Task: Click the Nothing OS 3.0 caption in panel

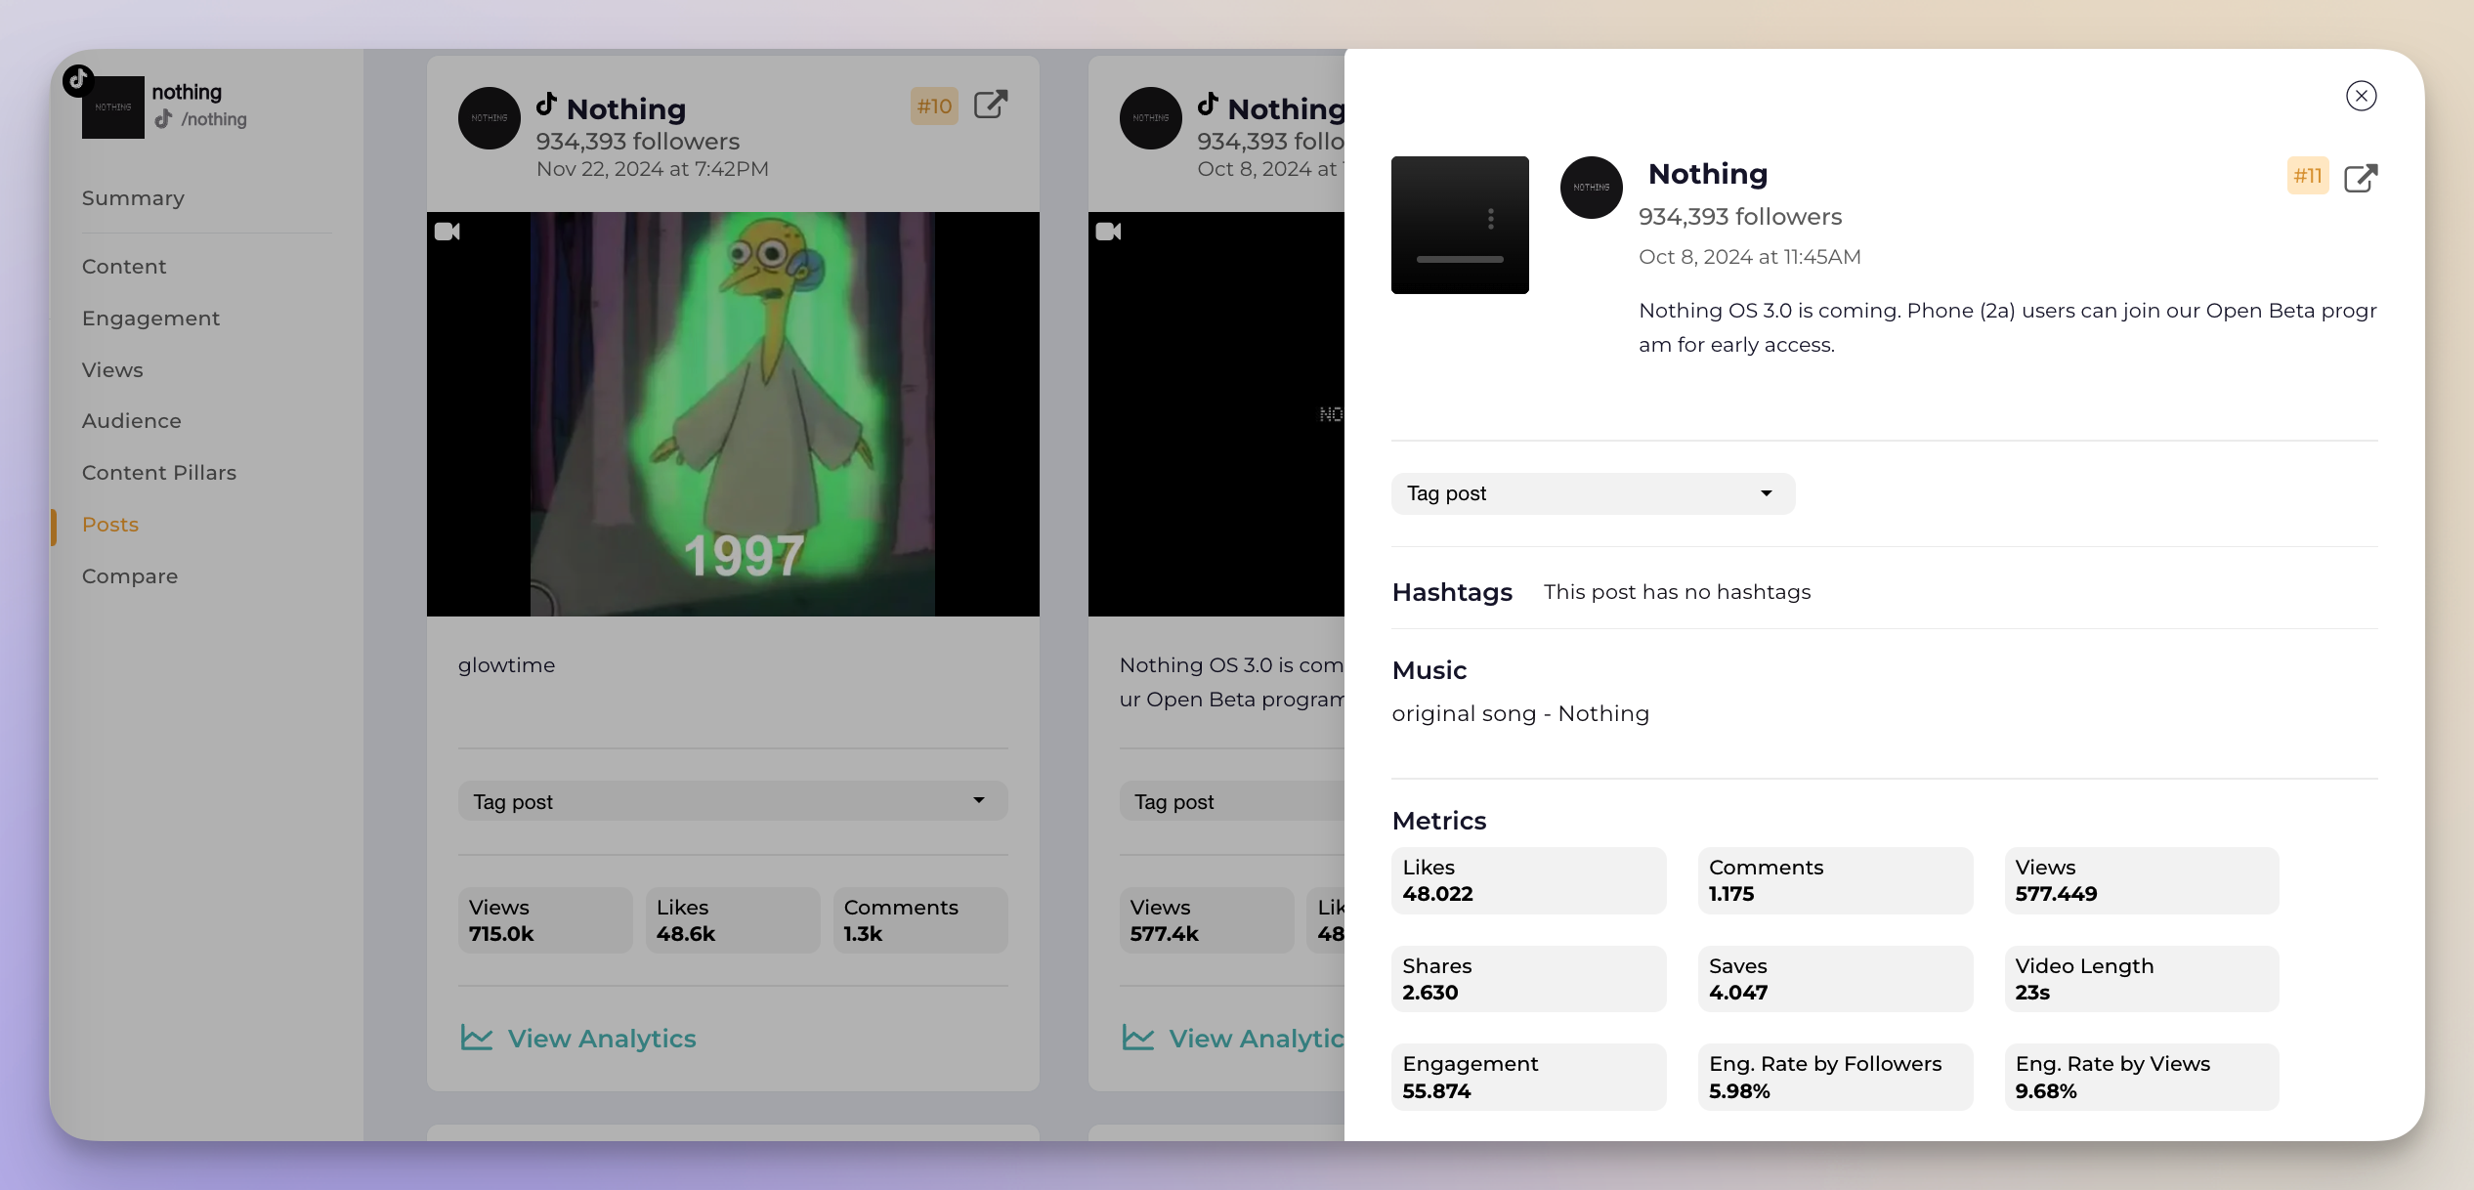Action: click(2008, 327)
